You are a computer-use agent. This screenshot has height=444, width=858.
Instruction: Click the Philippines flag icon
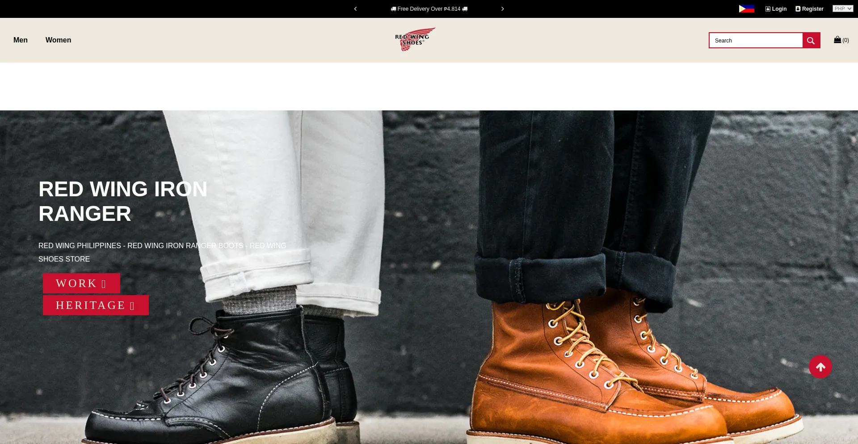coord(746,9)
